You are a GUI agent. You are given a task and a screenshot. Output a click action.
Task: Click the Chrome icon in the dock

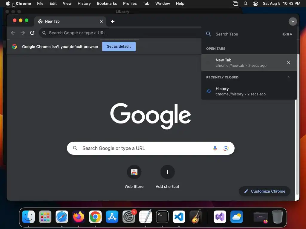(95, 217)
